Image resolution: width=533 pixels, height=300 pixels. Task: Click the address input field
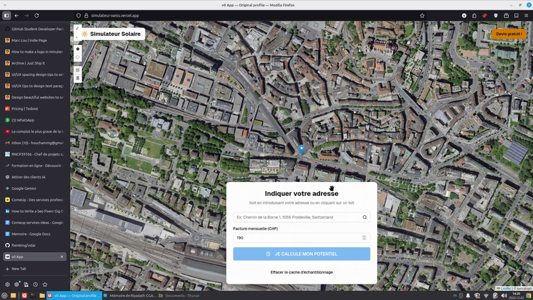tap(297, 218)
